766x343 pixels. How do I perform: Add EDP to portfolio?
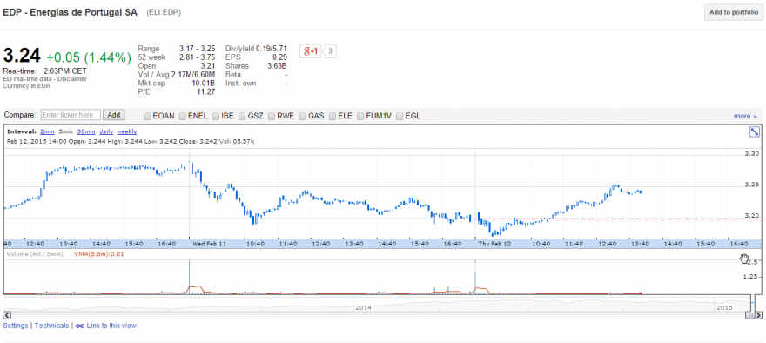pos(733,12)
